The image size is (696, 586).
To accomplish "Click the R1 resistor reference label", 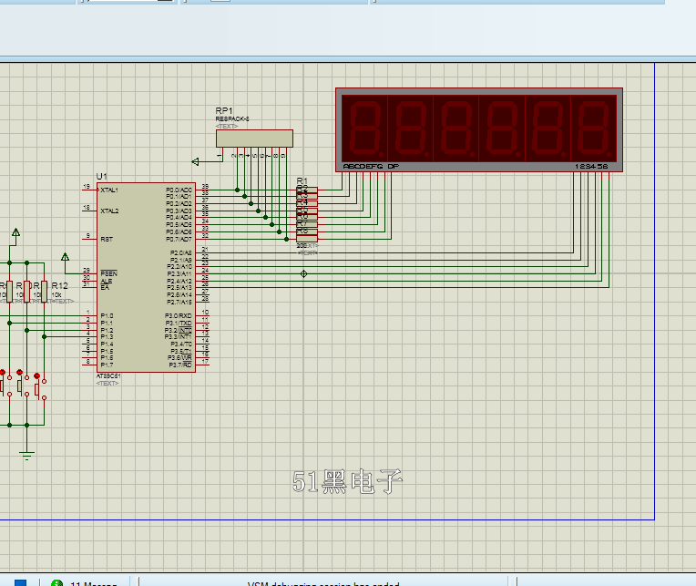I will pos(302,180).
